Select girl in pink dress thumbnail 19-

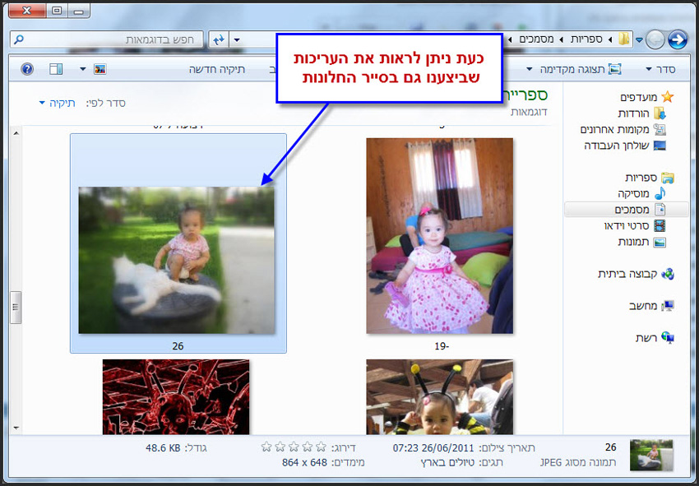[x=440, y=236]
